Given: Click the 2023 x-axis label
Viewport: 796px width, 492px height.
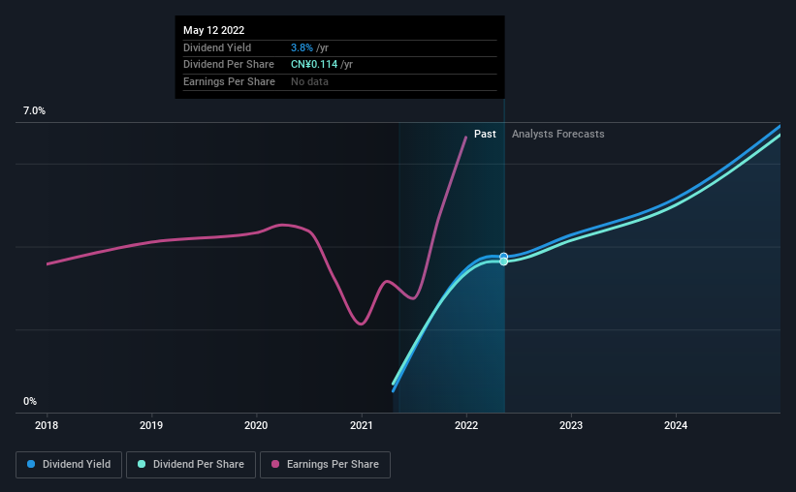Looking at the screenshot, I should tap(571, 425).
